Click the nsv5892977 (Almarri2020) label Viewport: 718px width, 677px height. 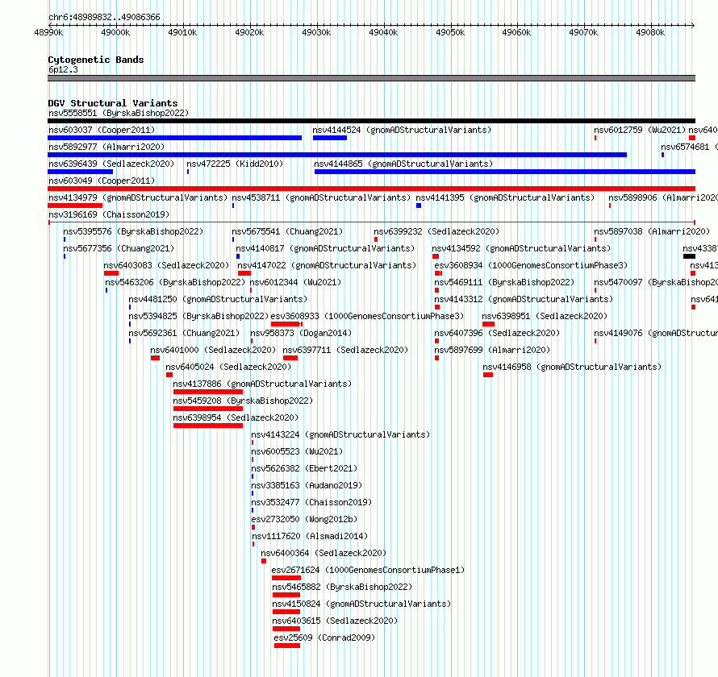106,147
